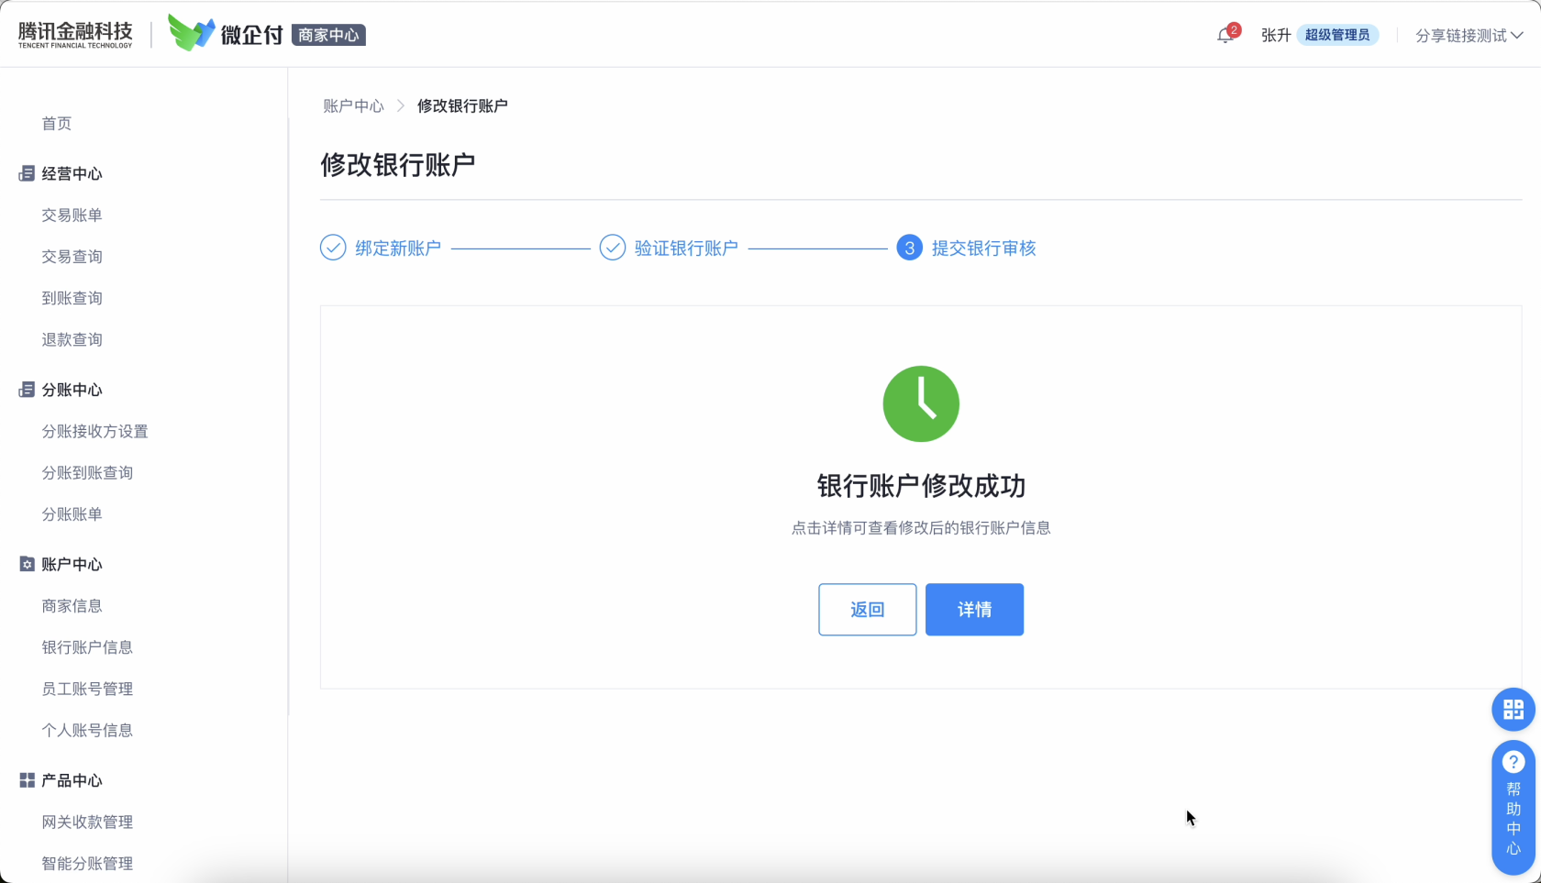Open the 帮助中心 help button
Viewport: 1541px width, 883px height.
coord(1513,808)
